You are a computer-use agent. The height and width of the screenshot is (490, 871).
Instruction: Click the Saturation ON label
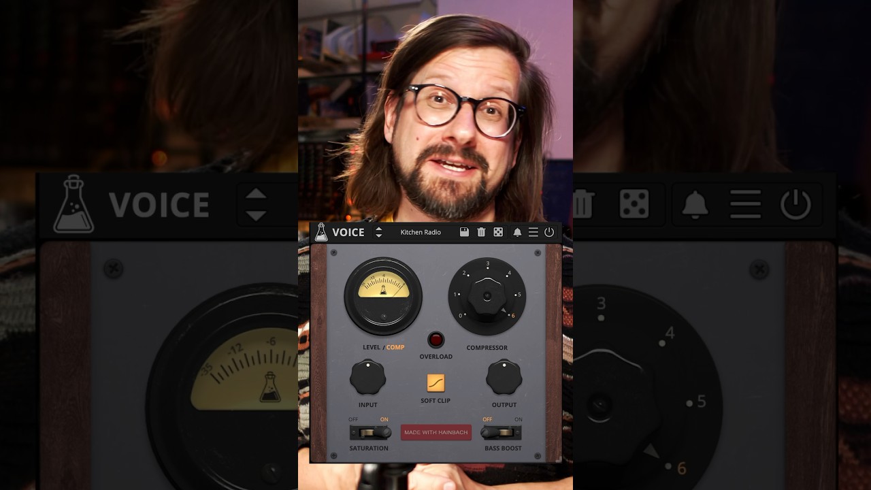384,419
